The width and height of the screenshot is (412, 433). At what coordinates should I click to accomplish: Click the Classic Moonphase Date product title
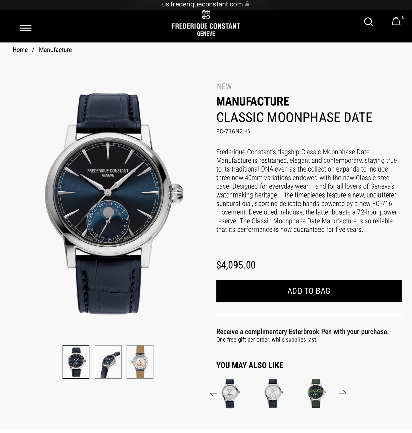point(294,118)
